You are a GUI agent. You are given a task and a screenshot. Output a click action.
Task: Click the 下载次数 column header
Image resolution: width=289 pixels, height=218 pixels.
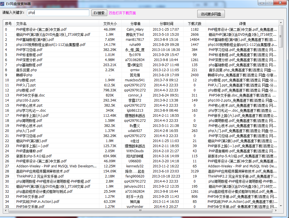pyautogui.click(x=194, y=24)
